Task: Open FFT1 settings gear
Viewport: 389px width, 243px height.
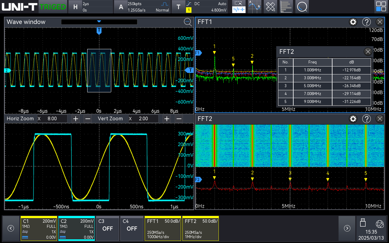Action: click(353, 22)
